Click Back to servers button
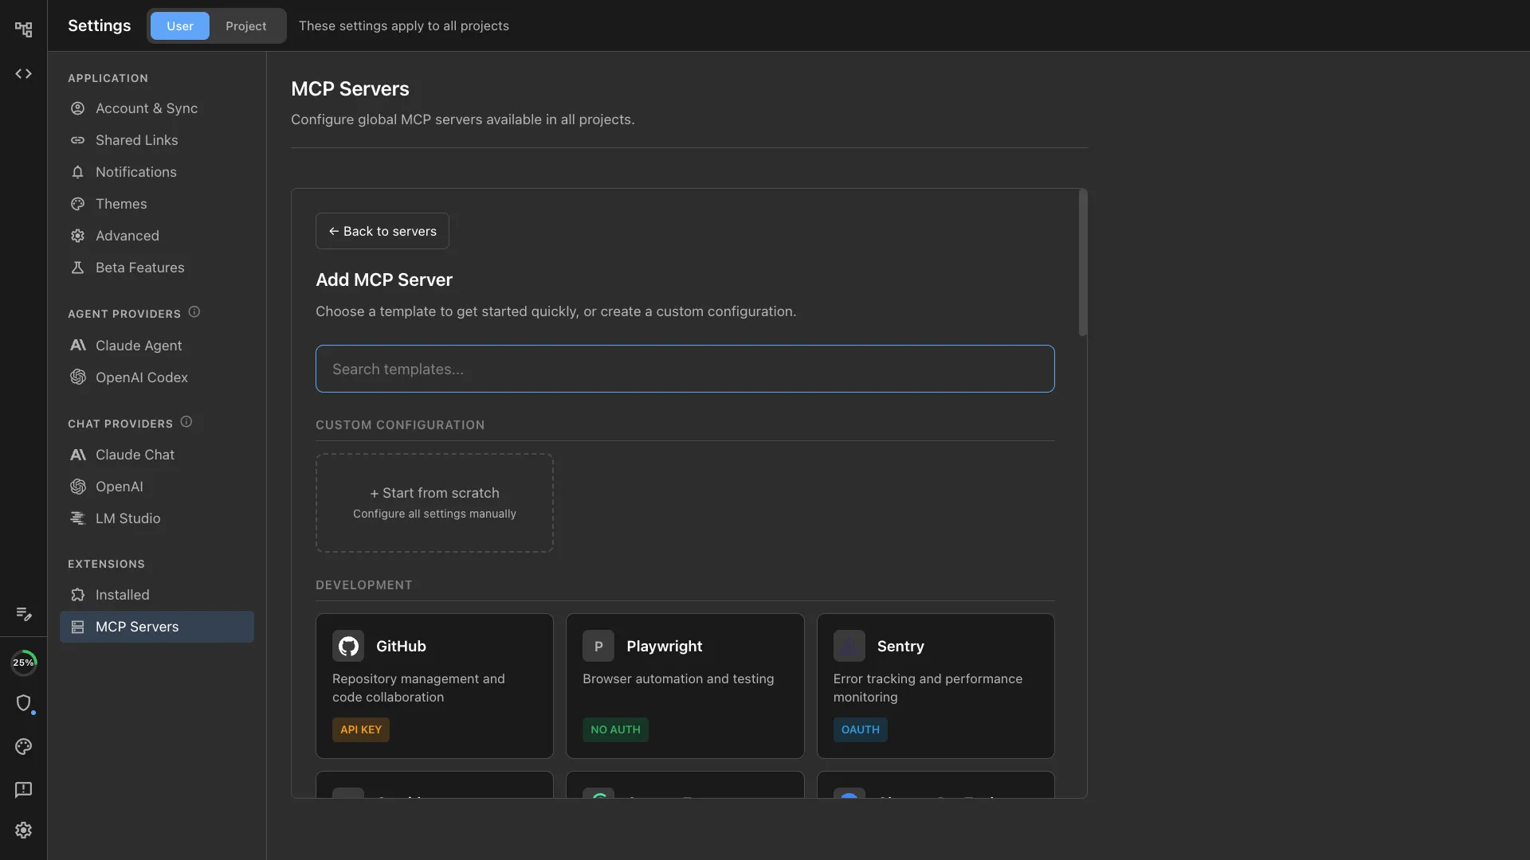 tap(382, 231)
